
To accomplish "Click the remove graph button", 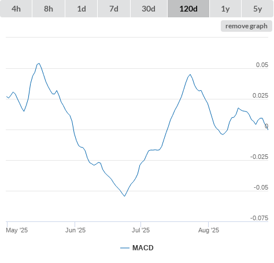I will tap(246, 26).
